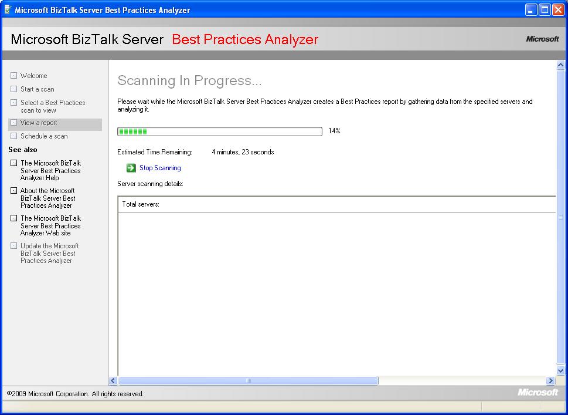568x415 pixels.
Task: Click the application icon in the title bar
Action: (8, 9)
